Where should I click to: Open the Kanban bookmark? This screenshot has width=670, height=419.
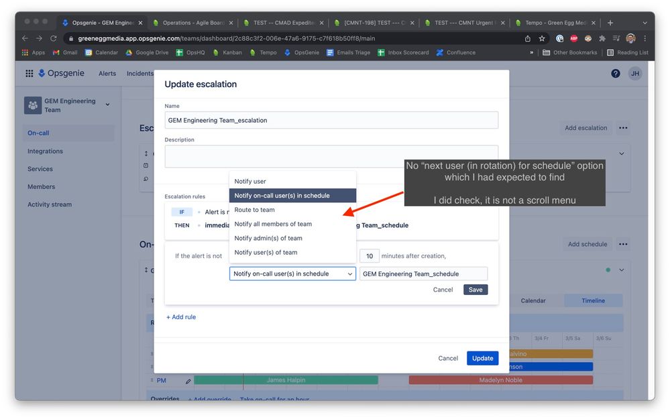(227, 52)
